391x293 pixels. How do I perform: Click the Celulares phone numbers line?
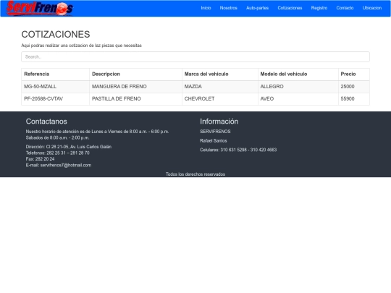(x=238, y=150)
